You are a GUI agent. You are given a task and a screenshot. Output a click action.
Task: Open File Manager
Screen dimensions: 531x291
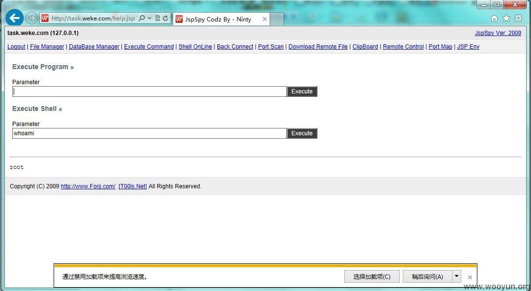pos(47,47)
